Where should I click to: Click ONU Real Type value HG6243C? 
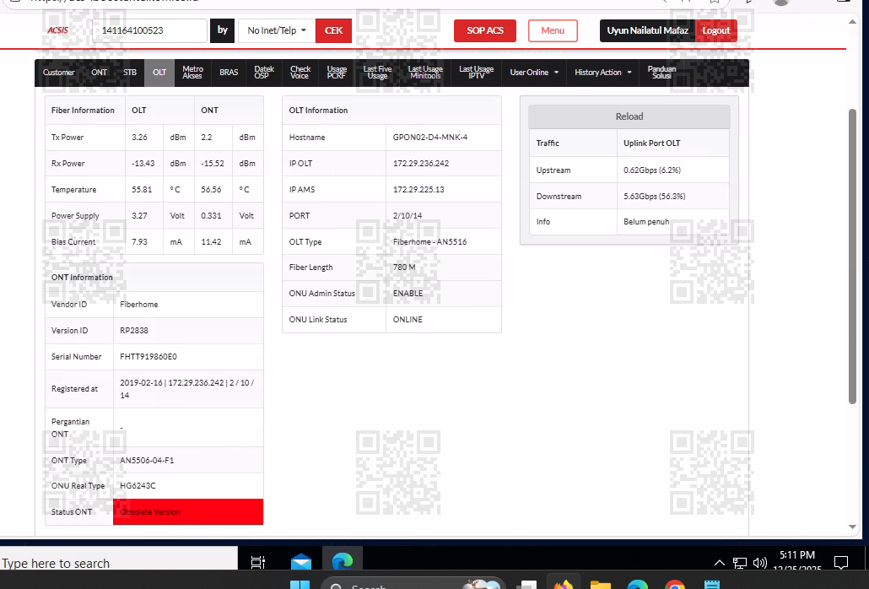pos(138,486)
